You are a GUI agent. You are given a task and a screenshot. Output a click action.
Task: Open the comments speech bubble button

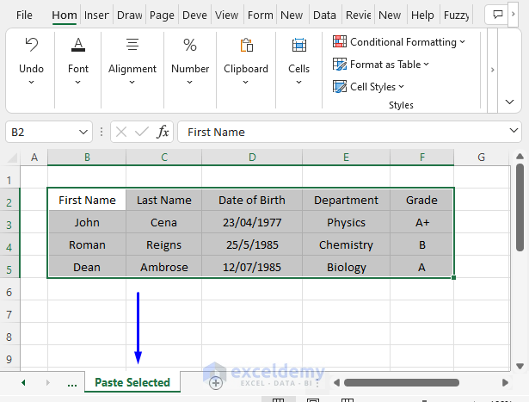click(x=497, y=15)
